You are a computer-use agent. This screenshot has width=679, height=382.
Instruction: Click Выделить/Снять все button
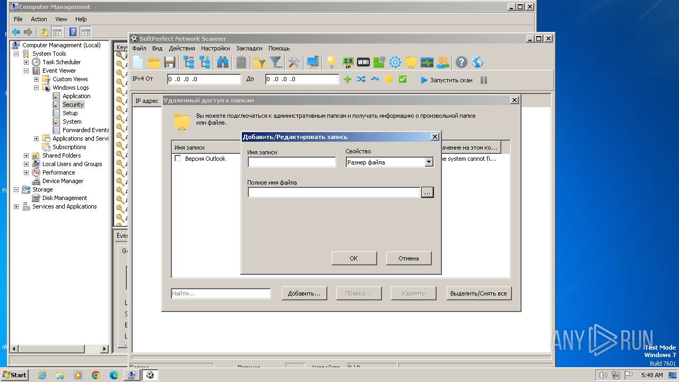pos(478,293)
